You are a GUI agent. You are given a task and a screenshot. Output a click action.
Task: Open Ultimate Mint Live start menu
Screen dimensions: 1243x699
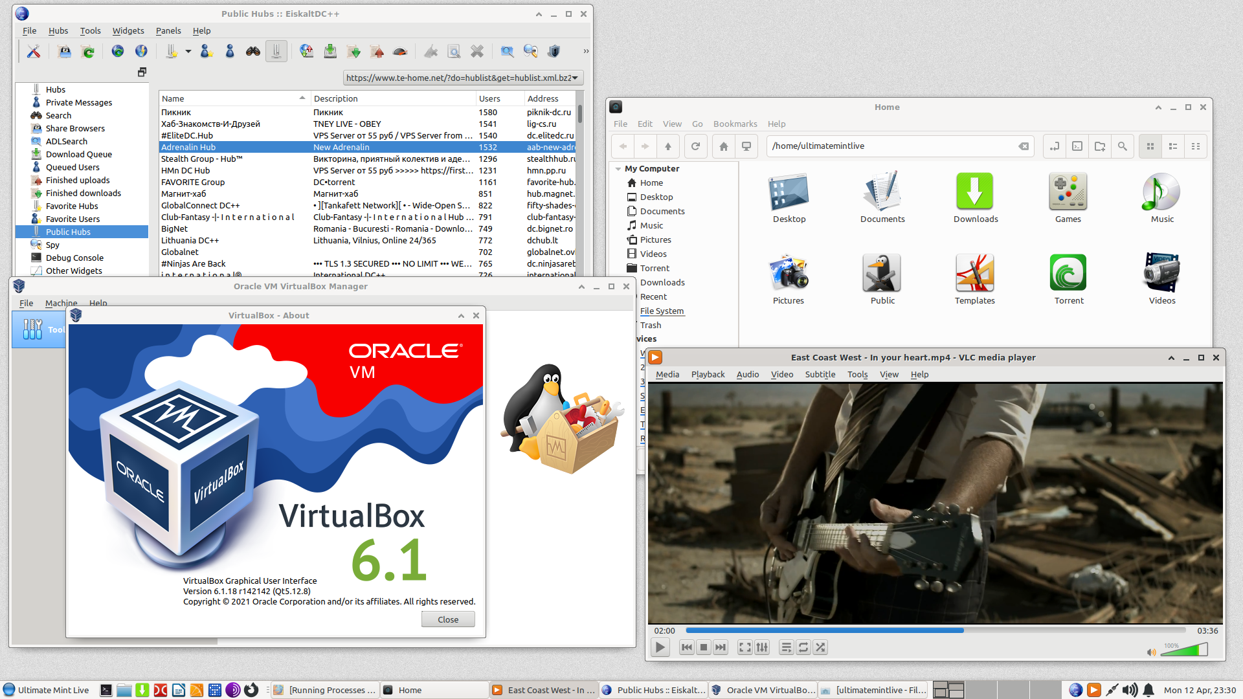[x=45, y=690]
